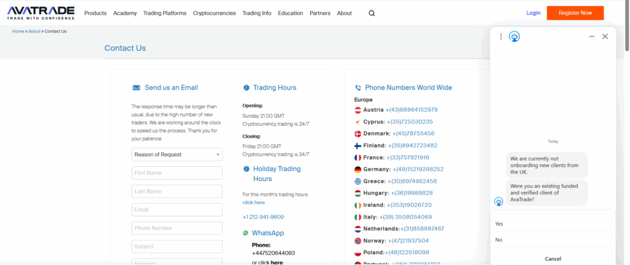The image size is (630, 265).
Task: Close the chat widget with X icon
Action: (x=605, y=37)
